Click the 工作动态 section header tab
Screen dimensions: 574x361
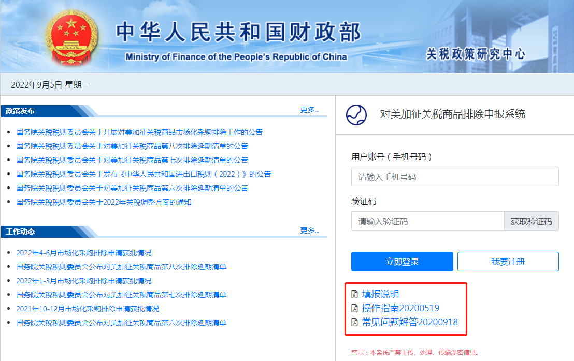click(21, 232)
